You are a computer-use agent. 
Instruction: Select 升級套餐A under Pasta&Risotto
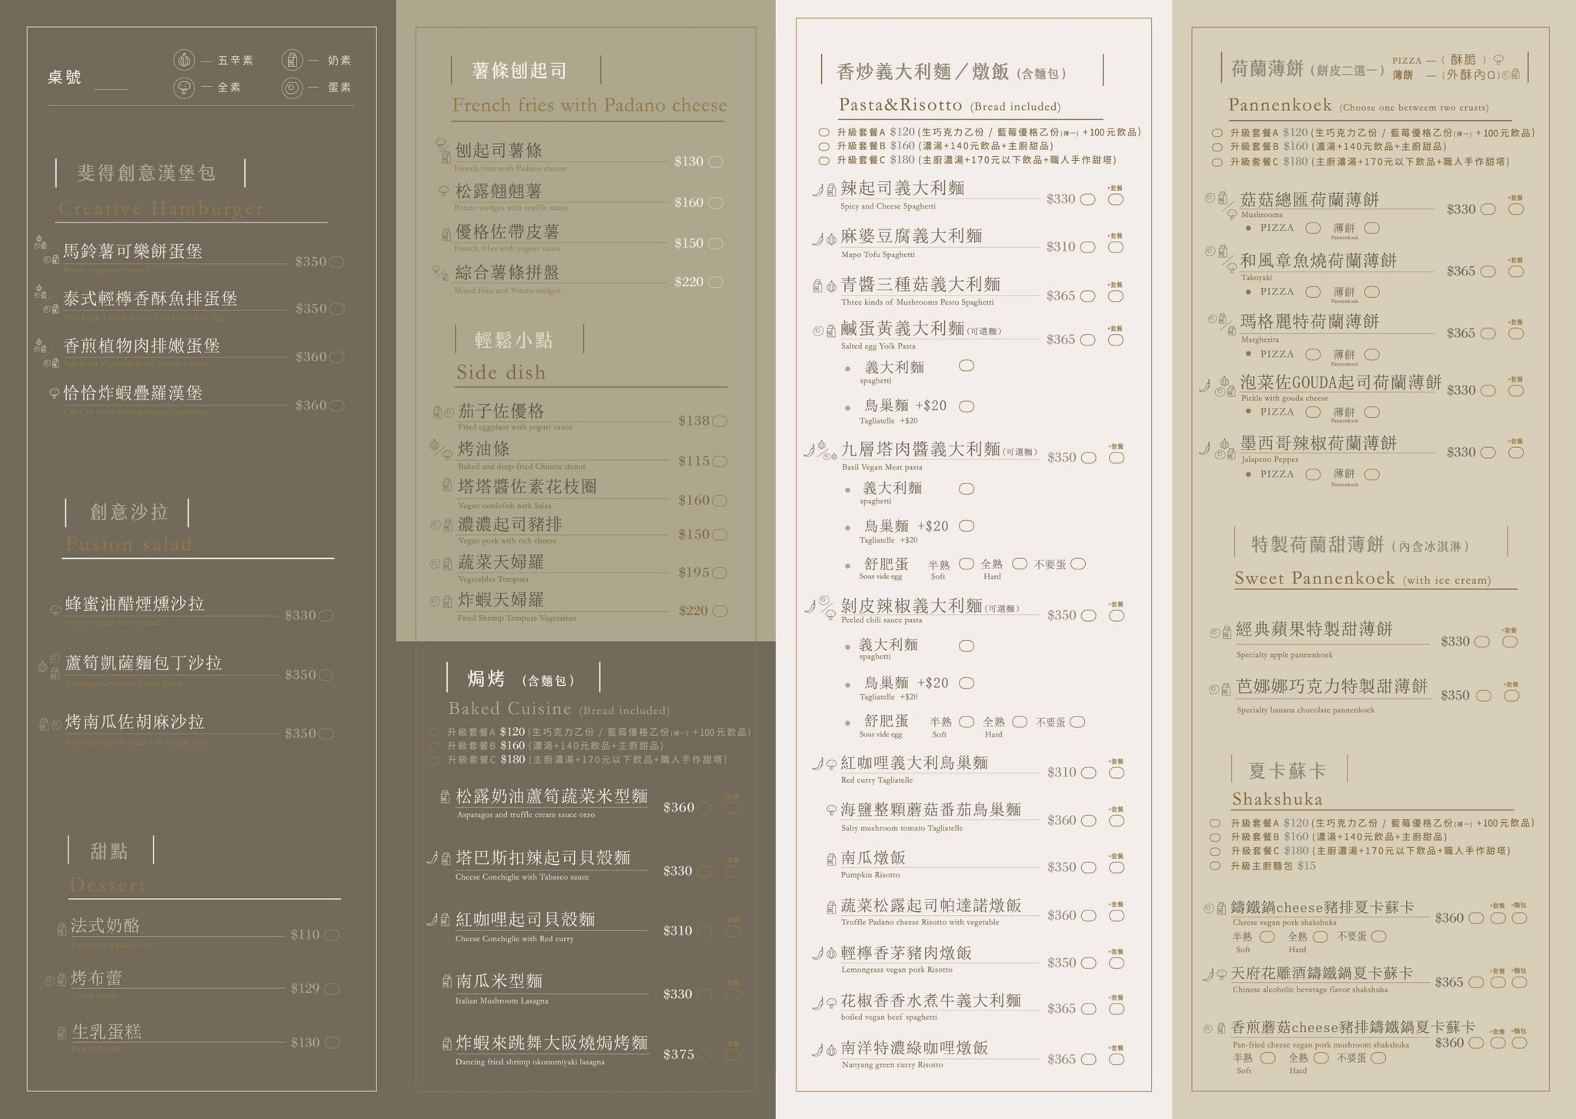click(x=824, y=132)
